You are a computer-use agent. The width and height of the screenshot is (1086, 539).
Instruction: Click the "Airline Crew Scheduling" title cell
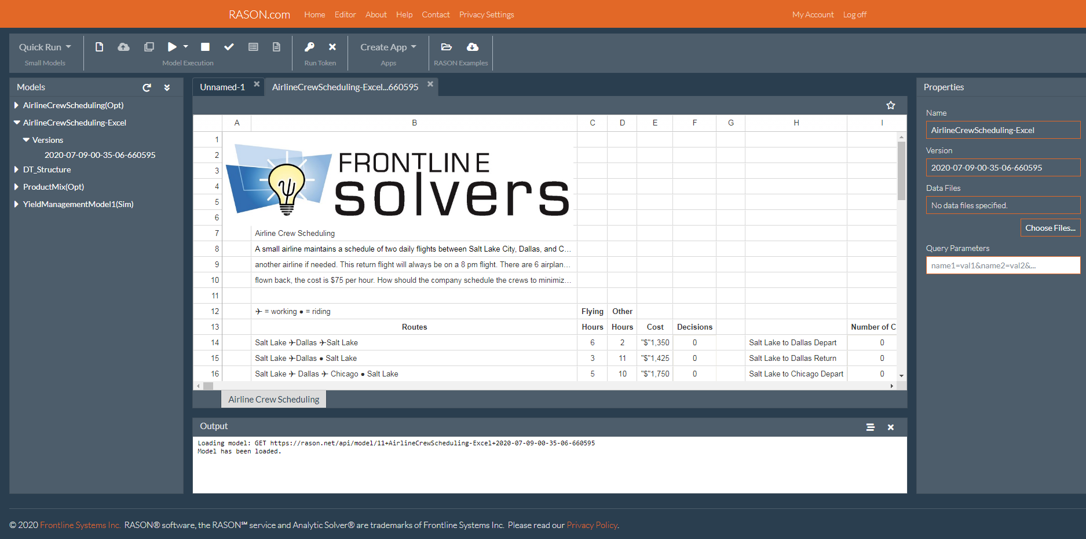point(414,234)
